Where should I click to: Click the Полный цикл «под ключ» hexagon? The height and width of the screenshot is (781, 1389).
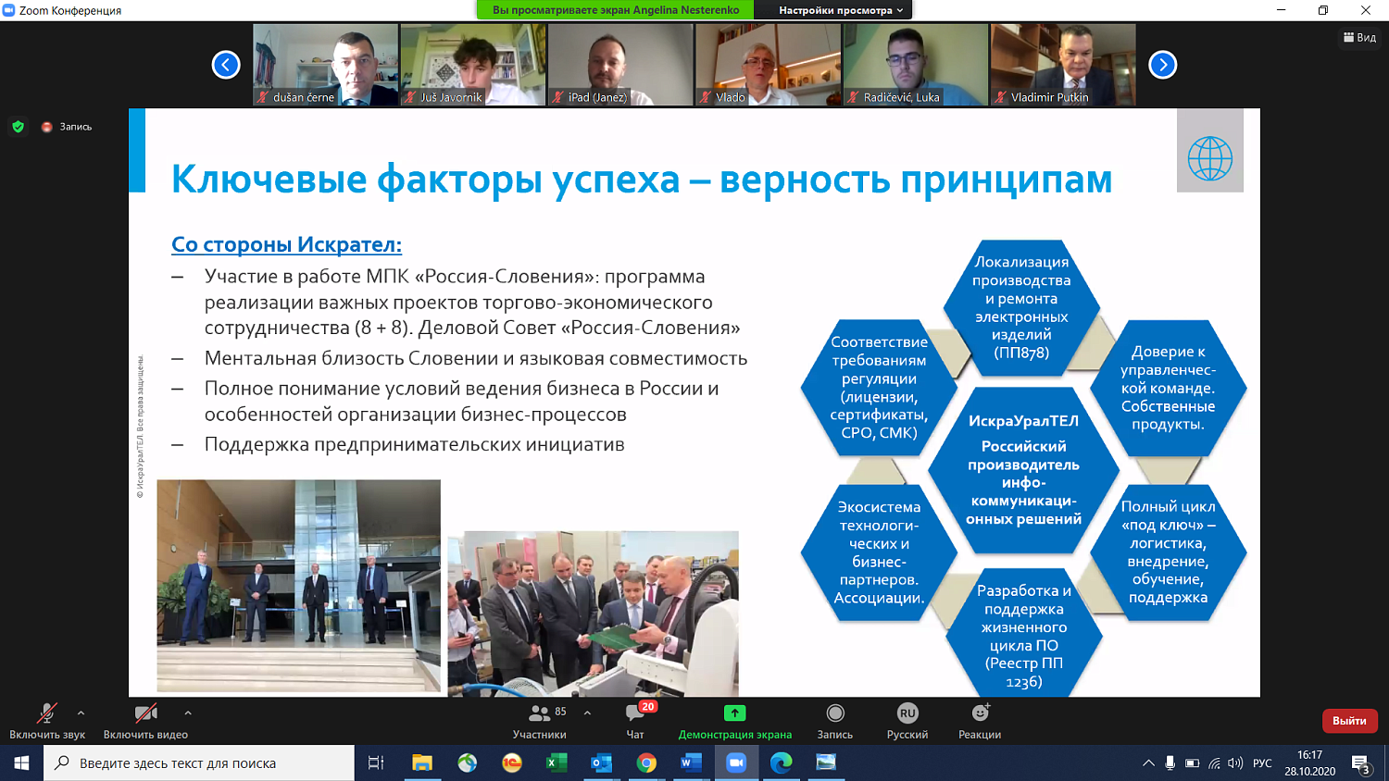pos(1168,552)
